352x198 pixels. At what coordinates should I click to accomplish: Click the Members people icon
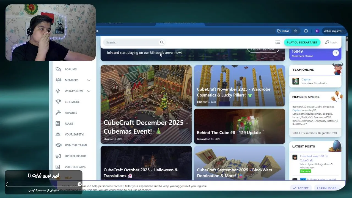58,80
